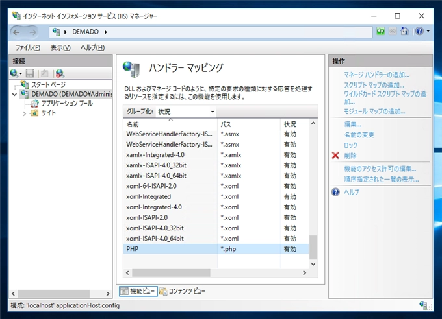Open the connection globe's dropdown arrow
Image resolution: width=442 pixels, height=319 pixels.
pos(21,74)
